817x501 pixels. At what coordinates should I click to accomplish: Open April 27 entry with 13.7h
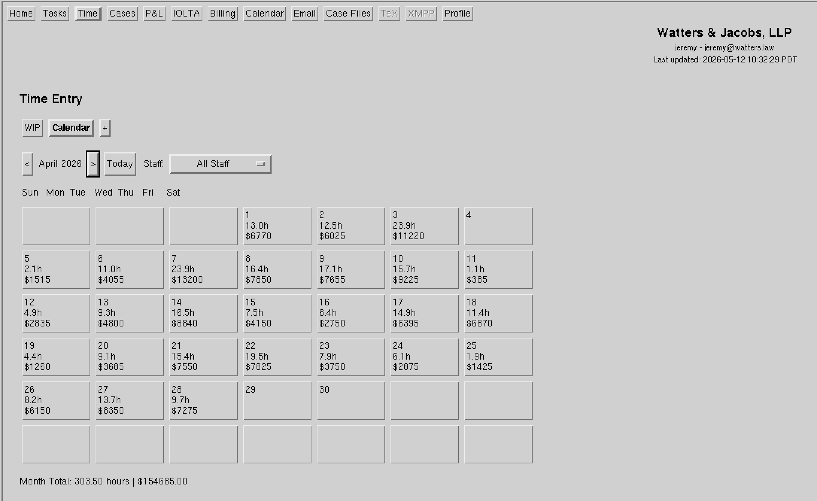pyautogui.click(x=130, y=401)
